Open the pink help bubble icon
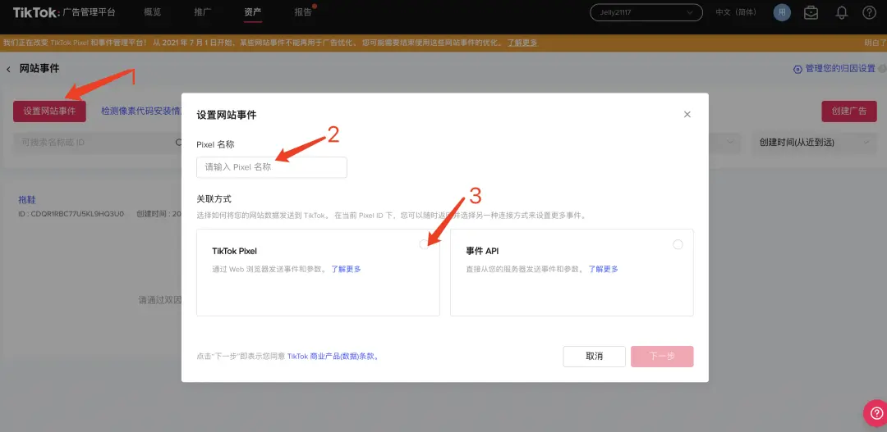The width and height of the screenshot is (887, 432). tap(876, 412)
